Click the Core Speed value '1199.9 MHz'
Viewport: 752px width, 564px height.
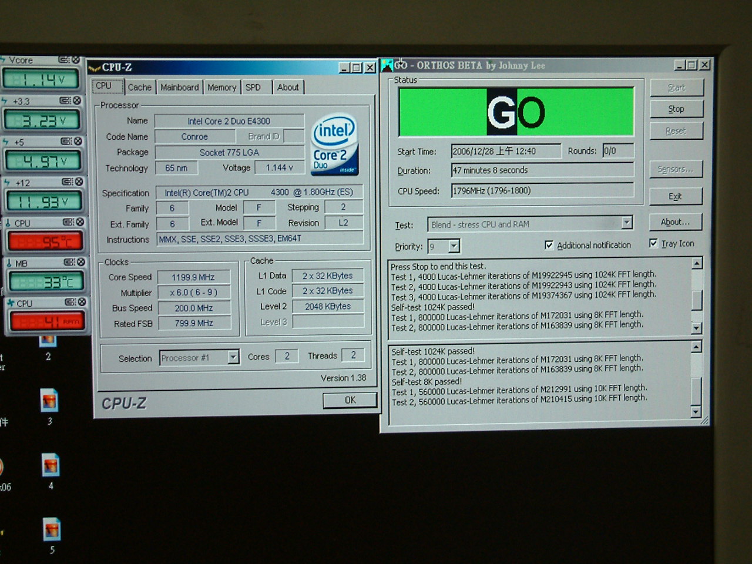[x=193, y=277]
